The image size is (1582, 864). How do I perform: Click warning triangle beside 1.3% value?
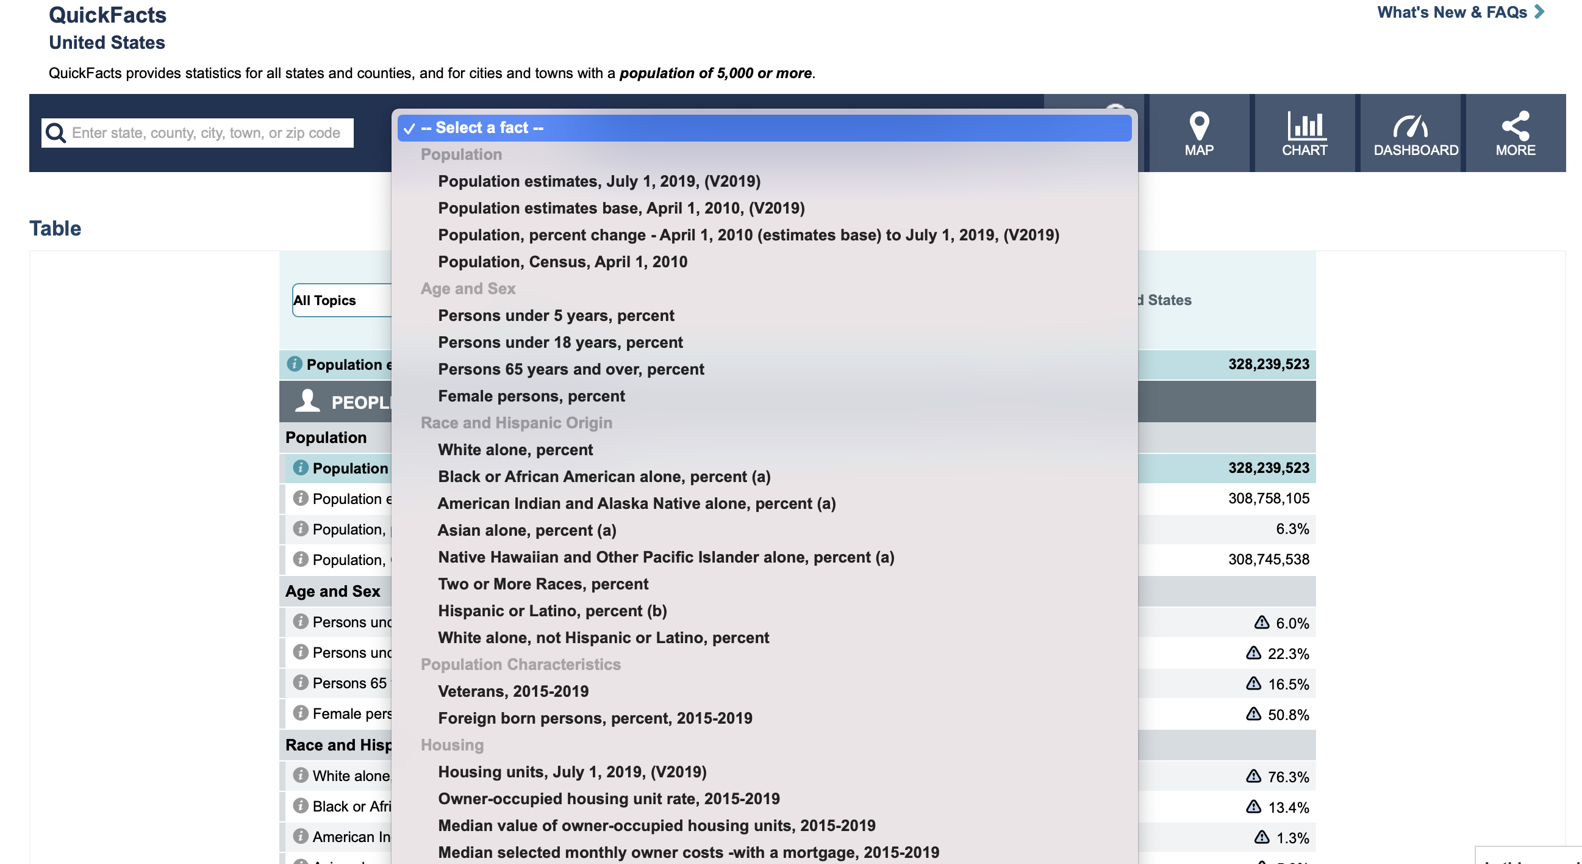(1261, 837)
